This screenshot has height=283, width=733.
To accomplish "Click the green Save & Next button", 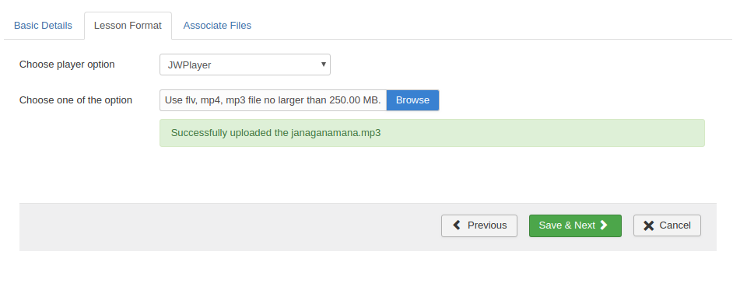I will (575, 225).
